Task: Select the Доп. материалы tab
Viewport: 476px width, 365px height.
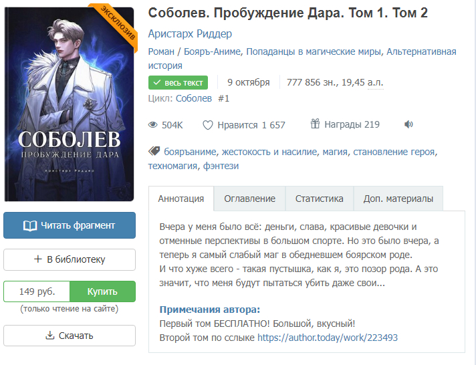Action: [398, 199]
